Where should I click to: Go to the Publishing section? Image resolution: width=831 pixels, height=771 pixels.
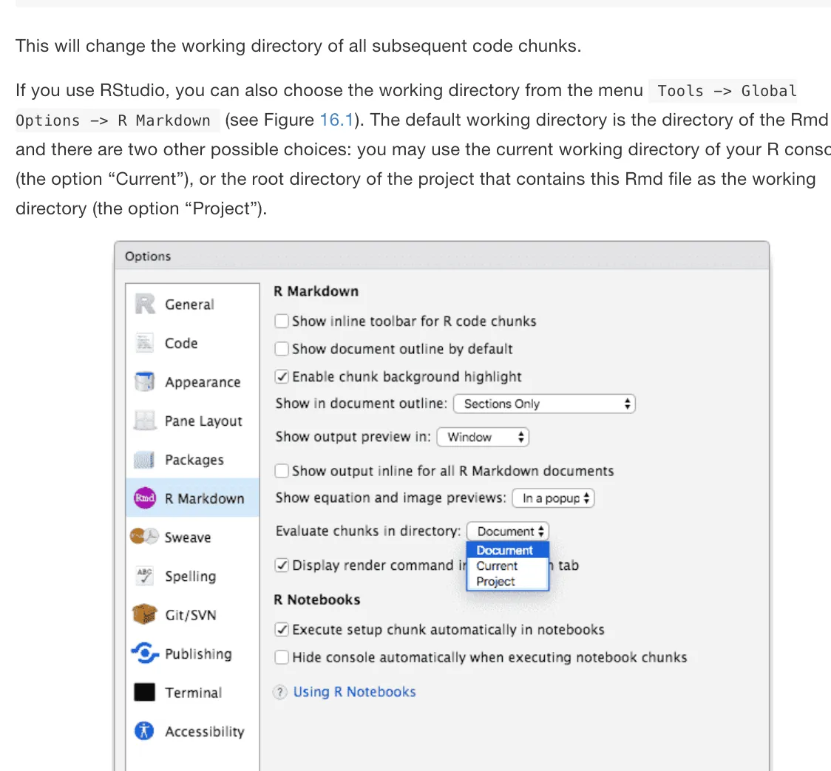coord(192,653)
